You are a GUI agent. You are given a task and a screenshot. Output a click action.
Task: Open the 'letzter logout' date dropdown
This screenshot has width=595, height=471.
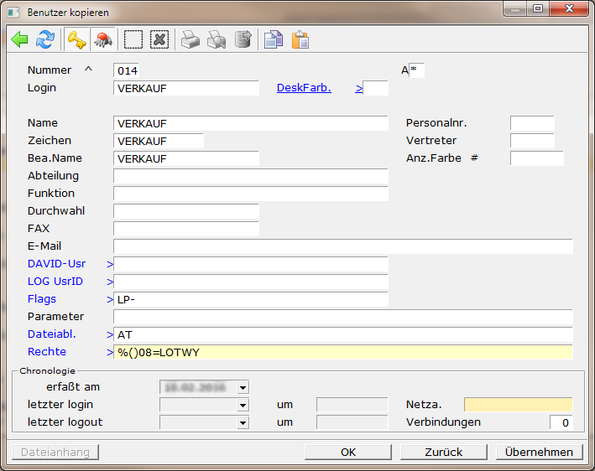[x=243, y=422]
